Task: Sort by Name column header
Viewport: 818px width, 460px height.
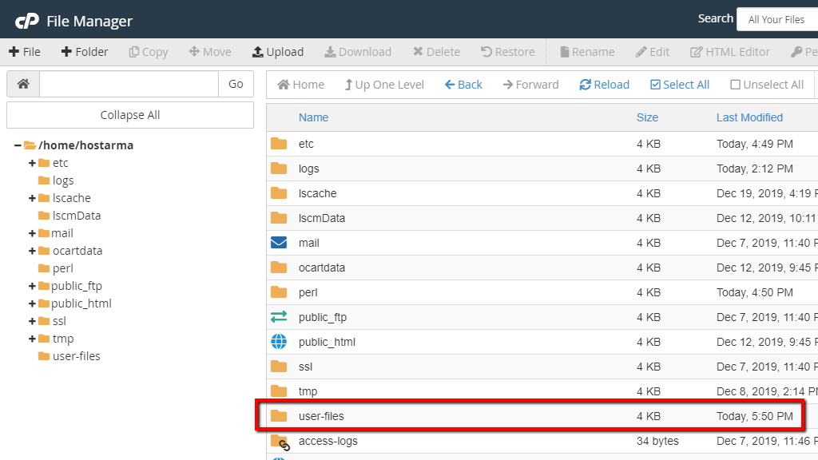Action: pos(313,117)
